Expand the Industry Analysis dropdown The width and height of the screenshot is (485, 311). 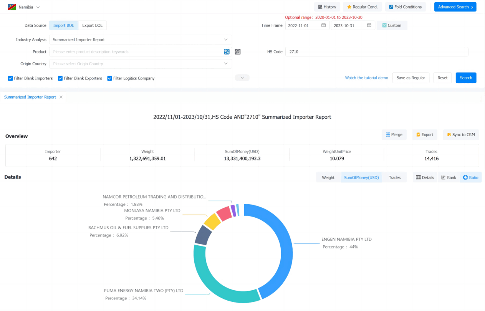point(141,40)
